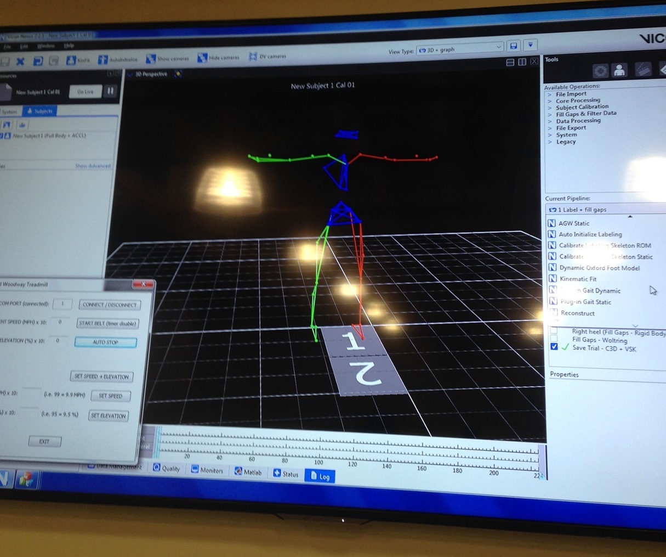The image size is (666, 557).
Task: Toggle the New Subject 1 checkbox
Action: click(x=2, y=136)
